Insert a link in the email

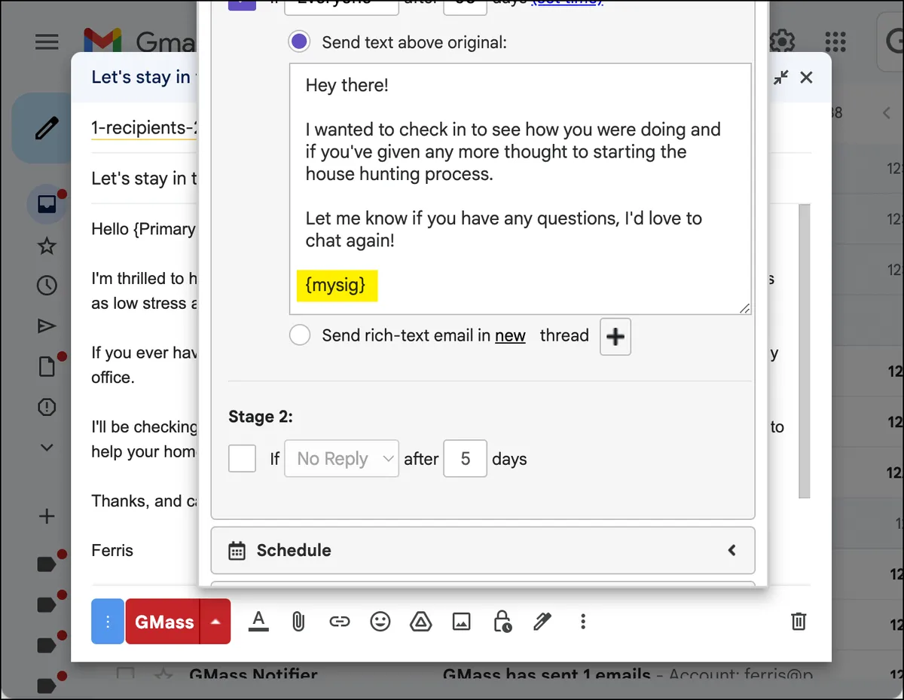340,622
